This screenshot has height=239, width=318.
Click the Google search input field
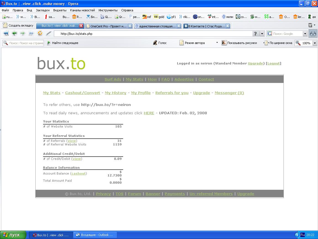click(287, 34)
